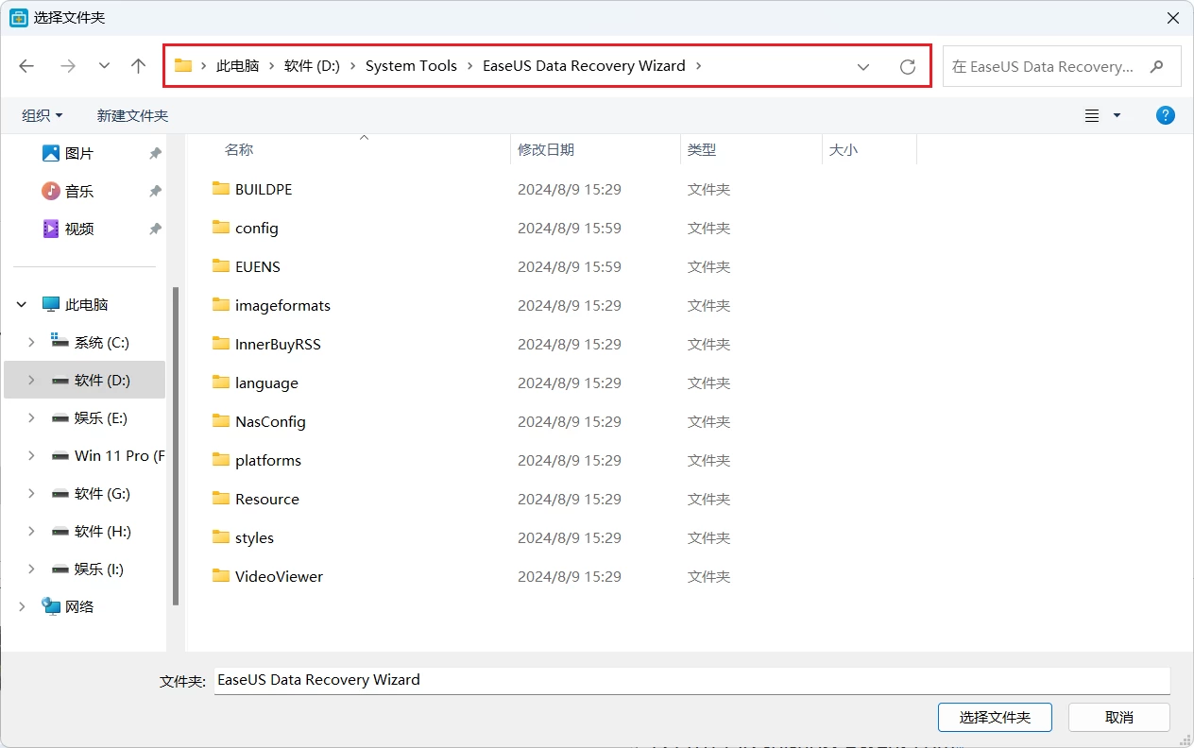Cancel the dialog with 取消

pos(1119,717)
